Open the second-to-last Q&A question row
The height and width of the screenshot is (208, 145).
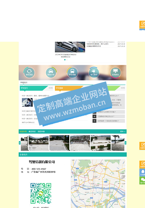111,116
